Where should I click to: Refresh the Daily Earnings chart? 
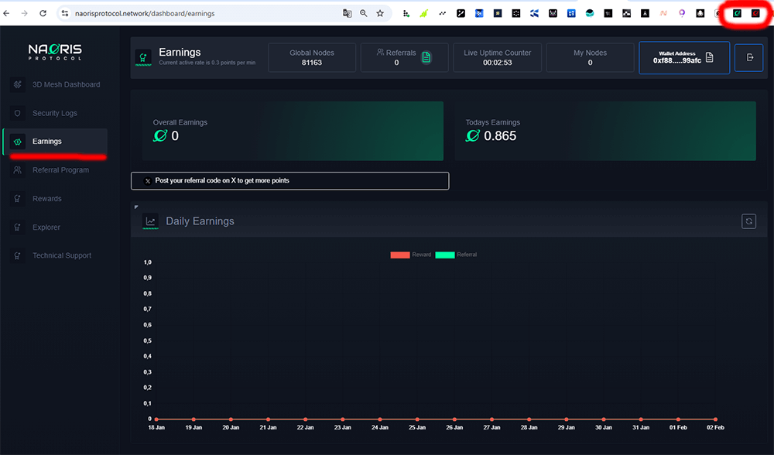[x=748, y=221]
